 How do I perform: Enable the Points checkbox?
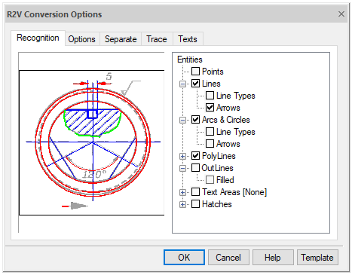click(x=195, y=72)
